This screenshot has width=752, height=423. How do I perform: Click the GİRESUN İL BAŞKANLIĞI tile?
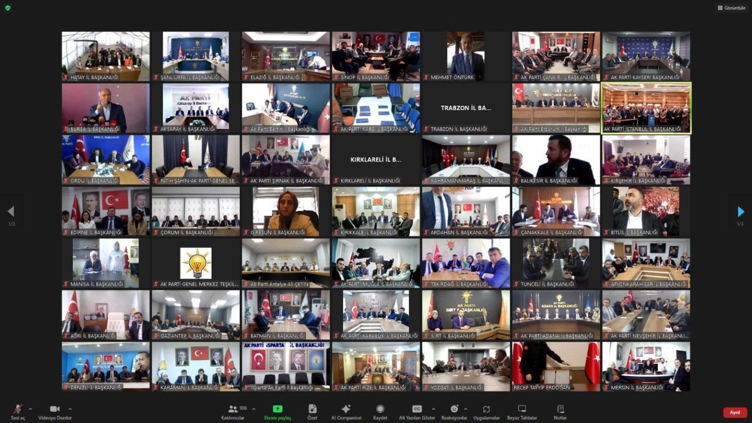286,211
